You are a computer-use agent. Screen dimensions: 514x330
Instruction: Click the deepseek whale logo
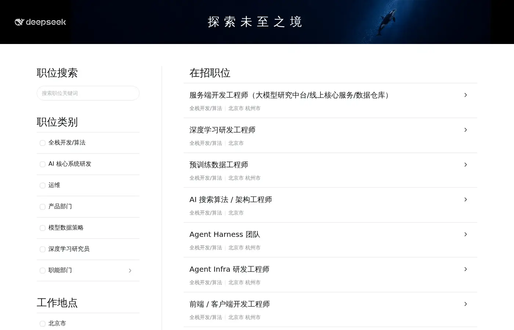pos(40,22)
